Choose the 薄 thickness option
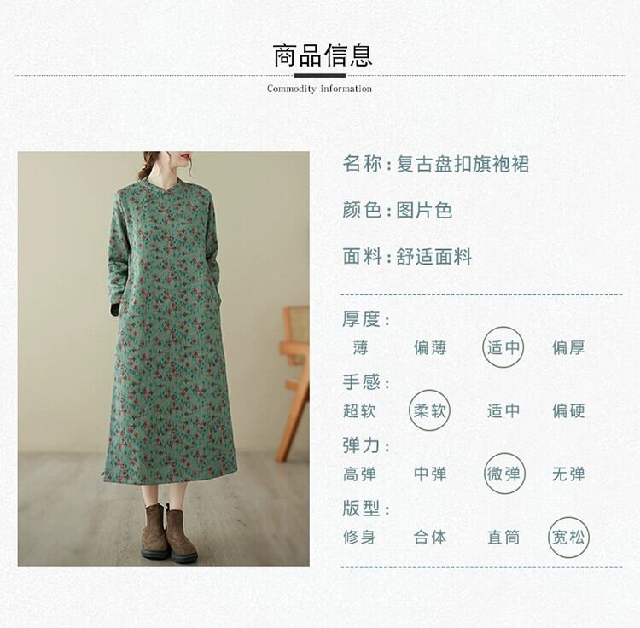 [360, 347]
